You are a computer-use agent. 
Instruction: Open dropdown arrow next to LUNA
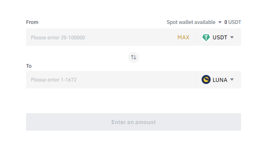tap(232, 79)
